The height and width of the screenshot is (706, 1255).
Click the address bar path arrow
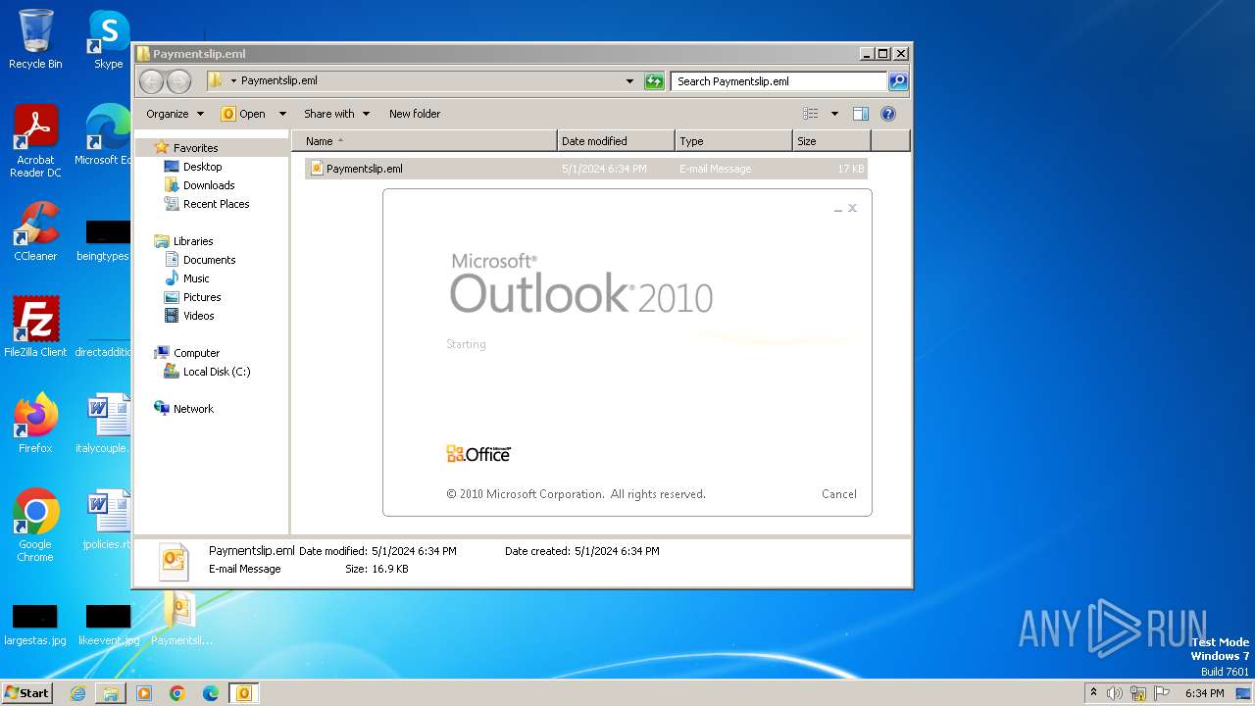(233, 81)
